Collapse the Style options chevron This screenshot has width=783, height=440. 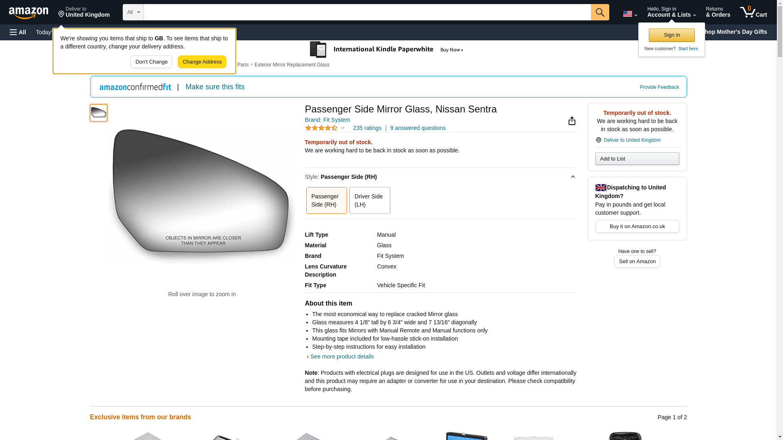[x=573, y=177]
